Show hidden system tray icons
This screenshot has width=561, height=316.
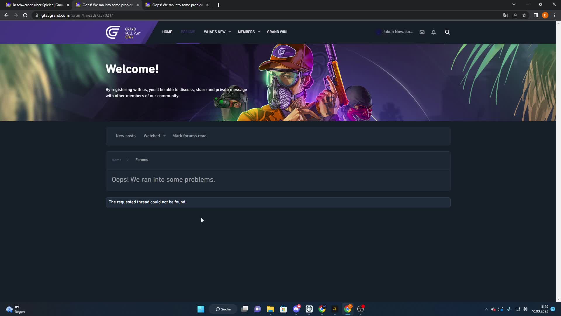click(x=486, y=309)
